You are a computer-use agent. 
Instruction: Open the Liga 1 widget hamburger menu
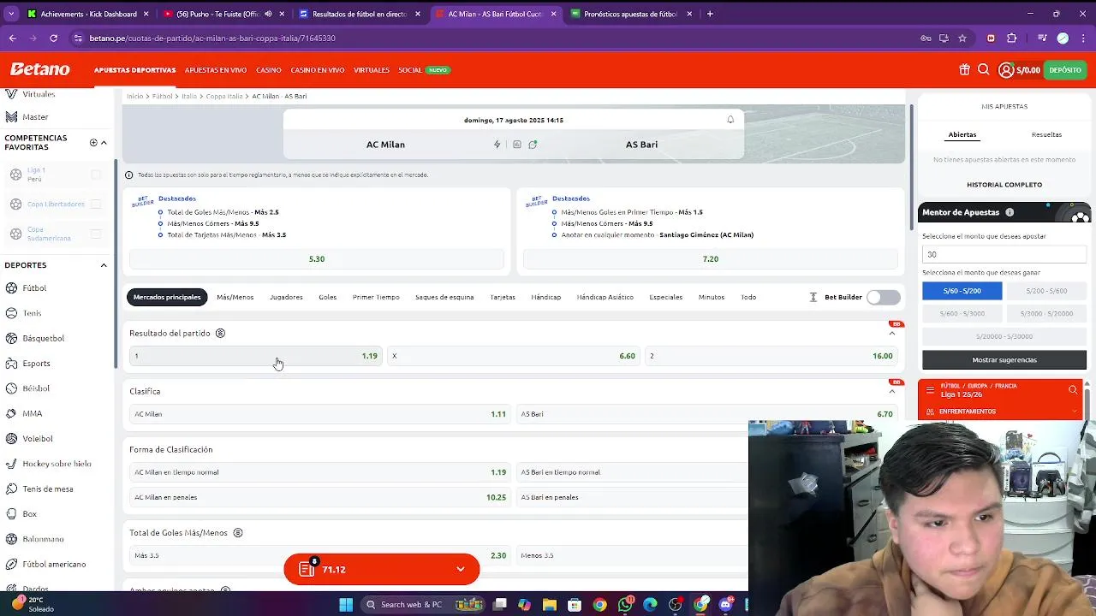click(x=930, y=390)
